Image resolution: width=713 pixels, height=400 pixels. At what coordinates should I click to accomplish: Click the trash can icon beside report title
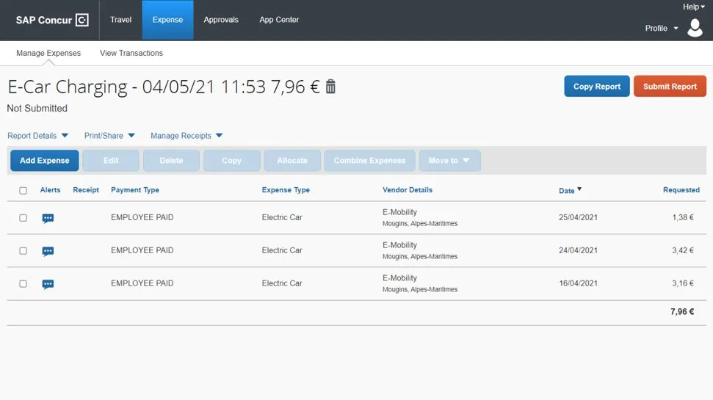330,87
